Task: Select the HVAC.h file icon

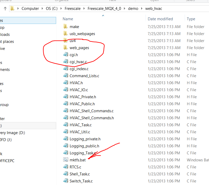Action: [65, 83]
